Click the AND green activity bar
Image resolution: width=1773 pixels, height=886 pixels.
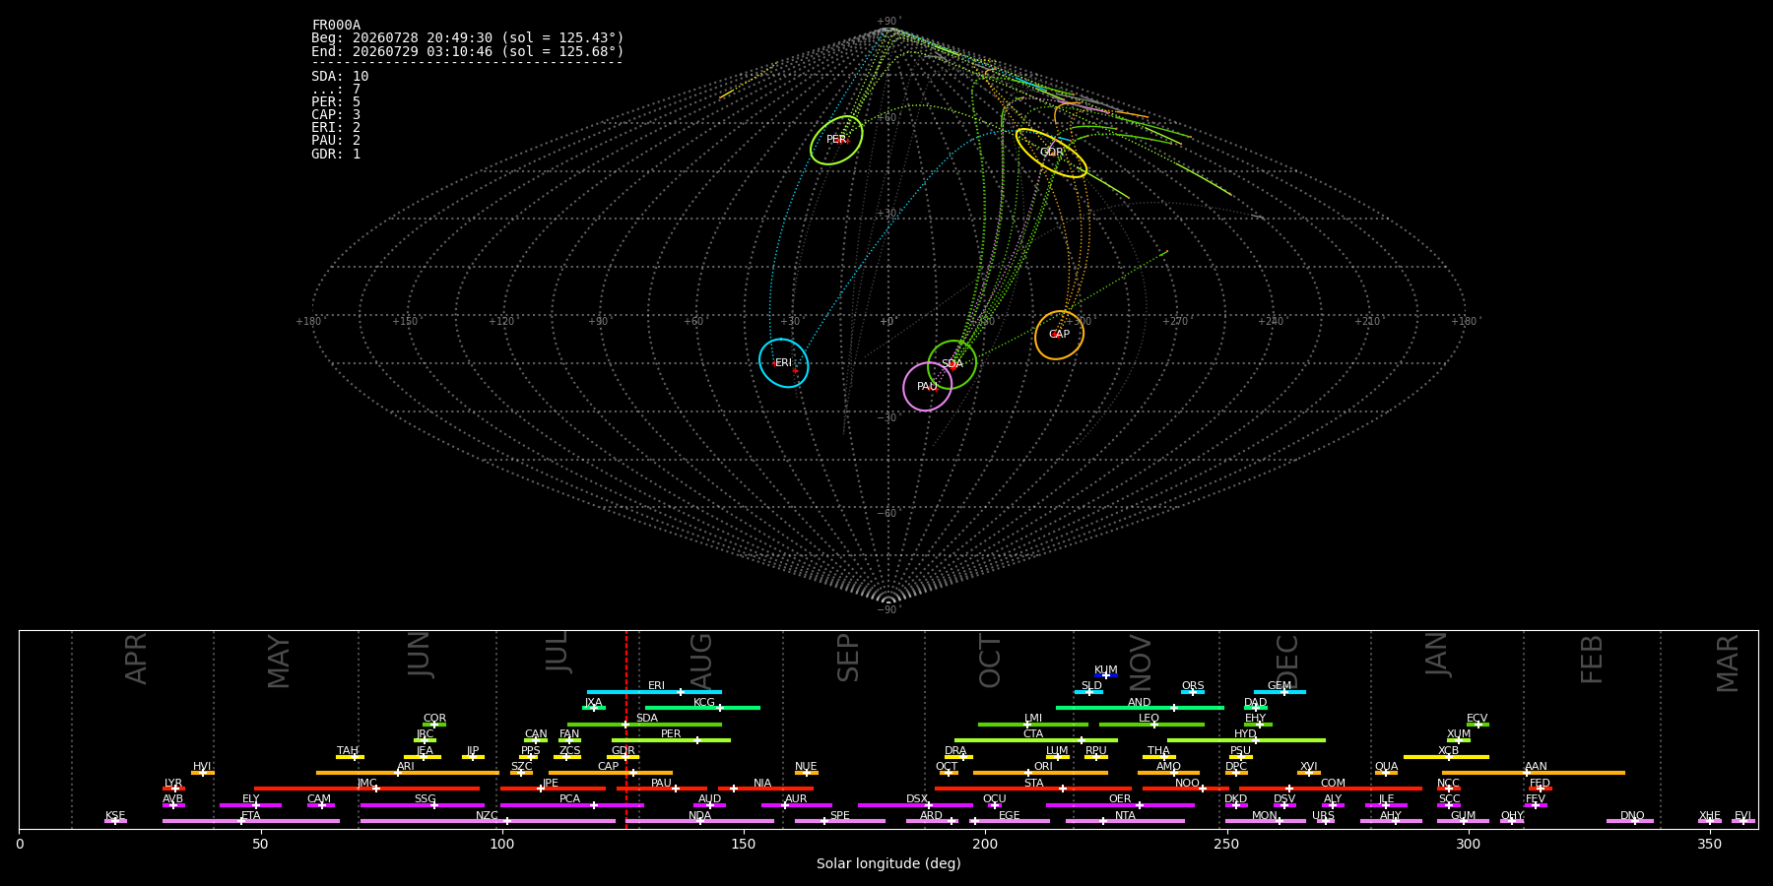click(x=1140, y=708)
